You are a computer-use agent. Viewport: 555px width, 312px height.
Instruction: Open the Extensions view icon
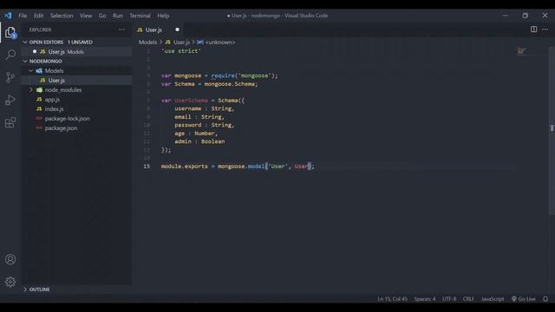point(10,123)
